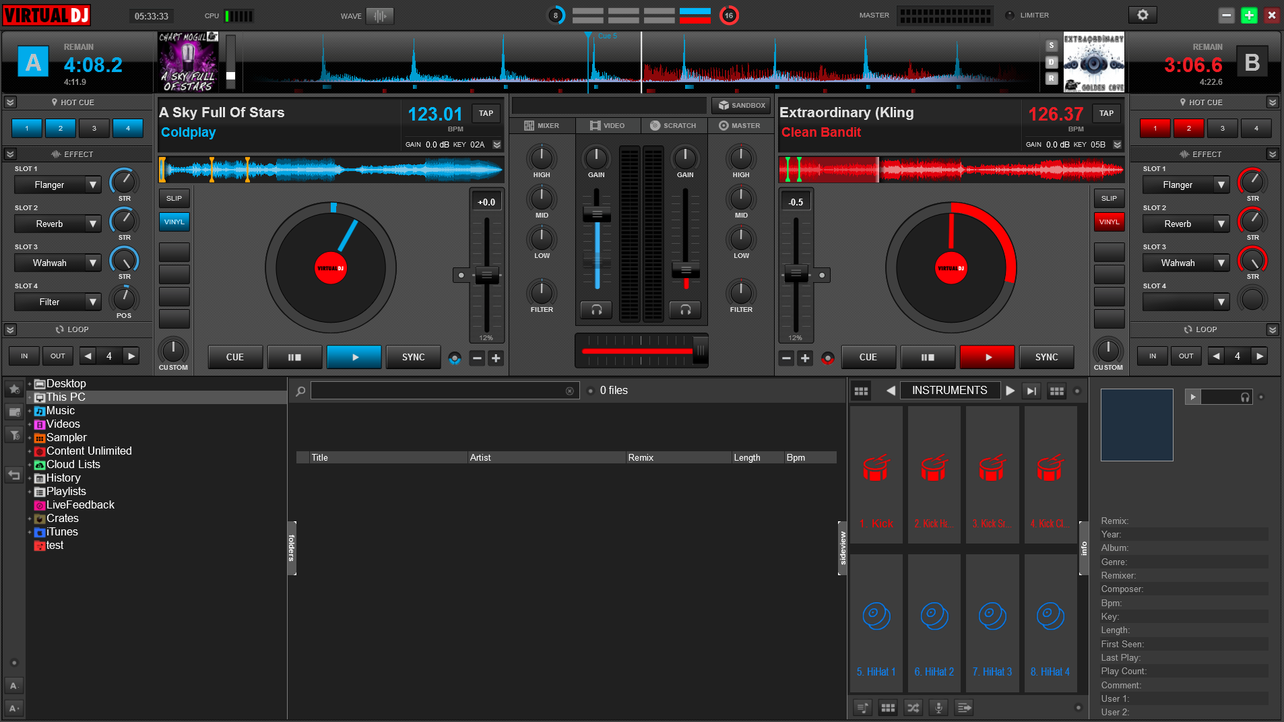This screenshot has height=722, width=1284.
Task: Switch to the SCRATCH tab
Action: 673,126
